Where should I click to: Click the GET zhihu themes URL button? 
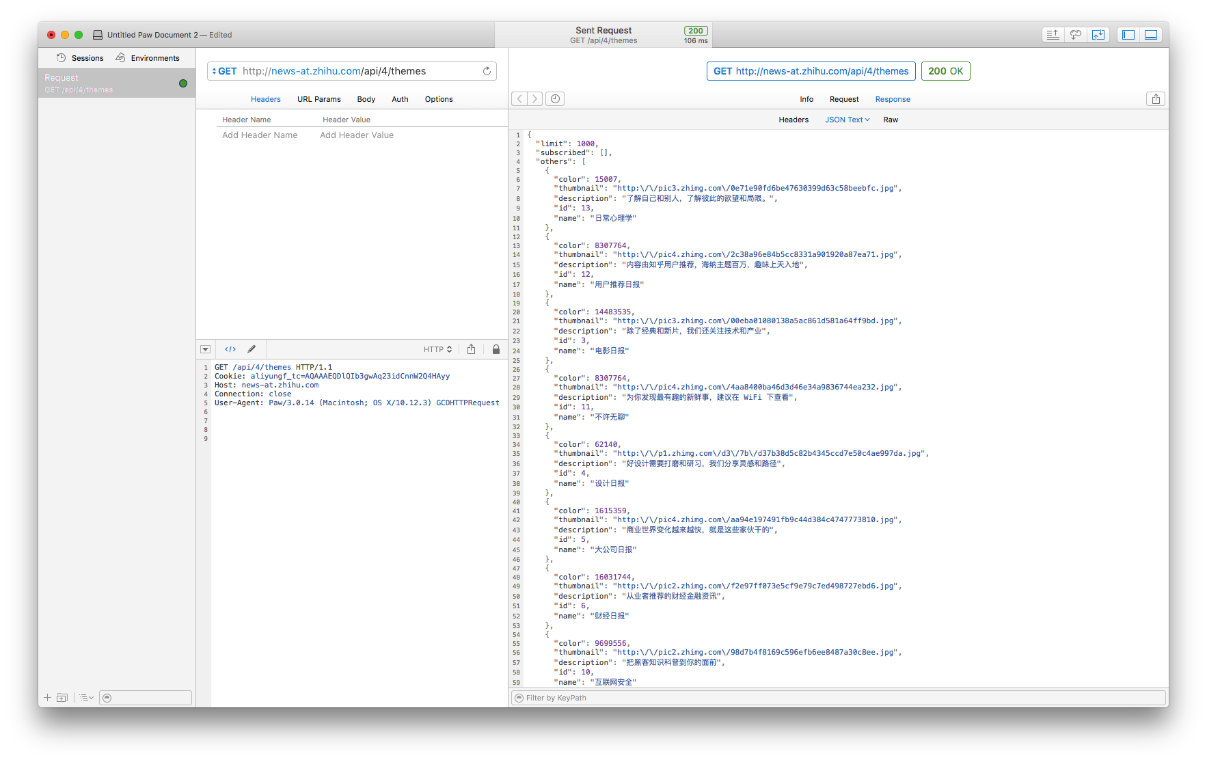coord(811,71)
